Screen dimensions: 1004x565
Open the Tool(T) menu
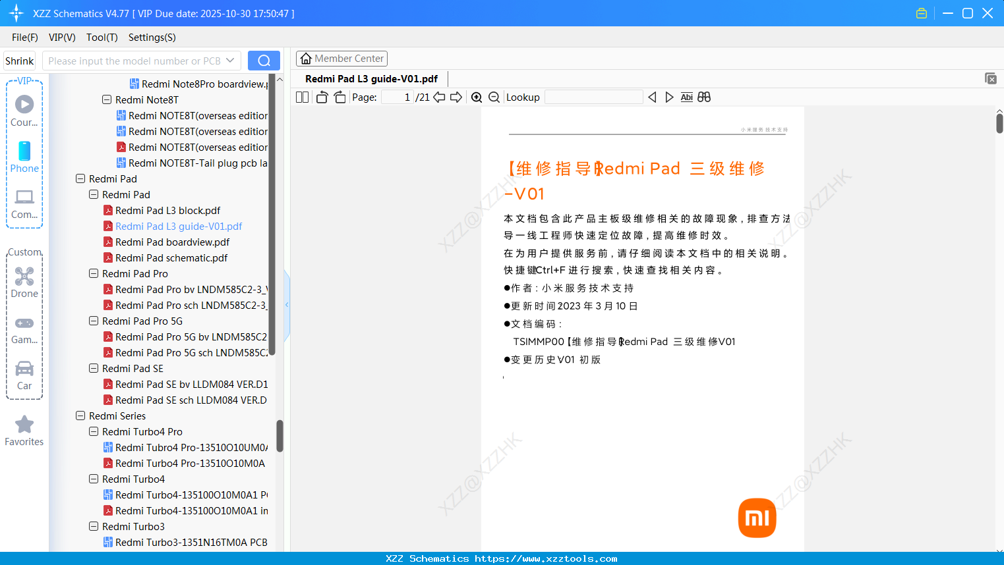click(102, 38)
